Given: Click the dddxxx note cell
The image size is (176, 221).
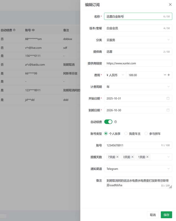Looking at the screenshot, I should [67, 39].
